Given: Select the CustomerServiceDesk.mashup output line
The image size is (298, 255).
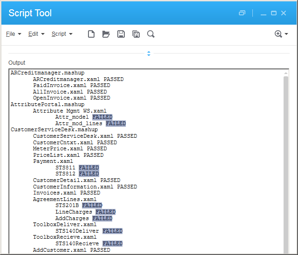Looking at the screenshot, I should (x=54, y=130).
